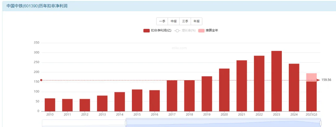The height and width of the screenshot is (127, 336).
Task: Click the 2011 bar
Action: [x=67, y=105]
